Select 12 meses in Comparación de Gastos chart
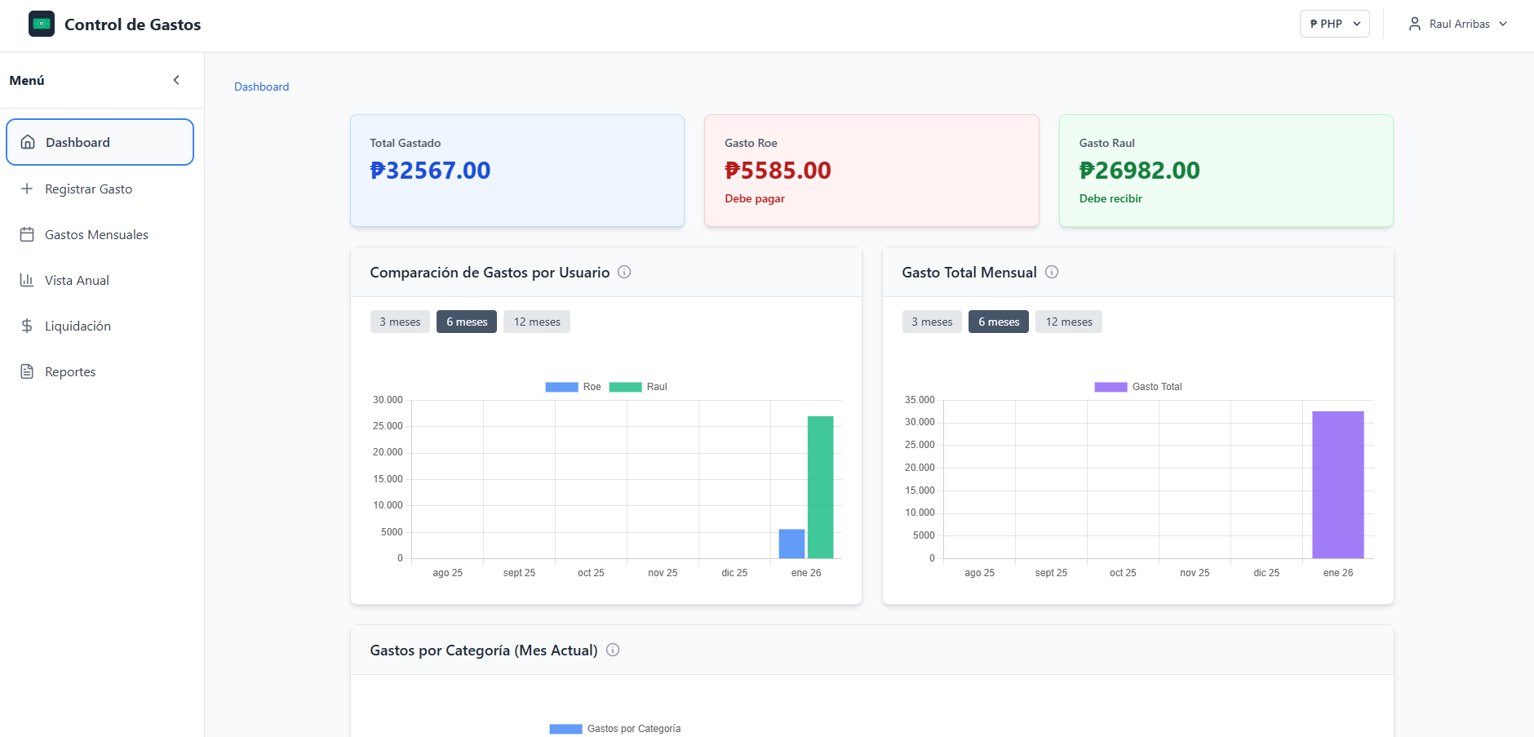This screenshot has width=1534, height=737. point(537,322)
